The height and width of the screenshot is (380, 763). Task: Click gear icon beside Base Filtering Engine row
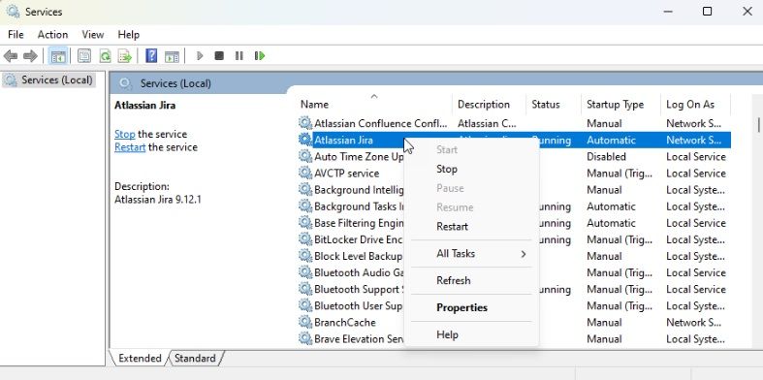click(x=305, y=222)
